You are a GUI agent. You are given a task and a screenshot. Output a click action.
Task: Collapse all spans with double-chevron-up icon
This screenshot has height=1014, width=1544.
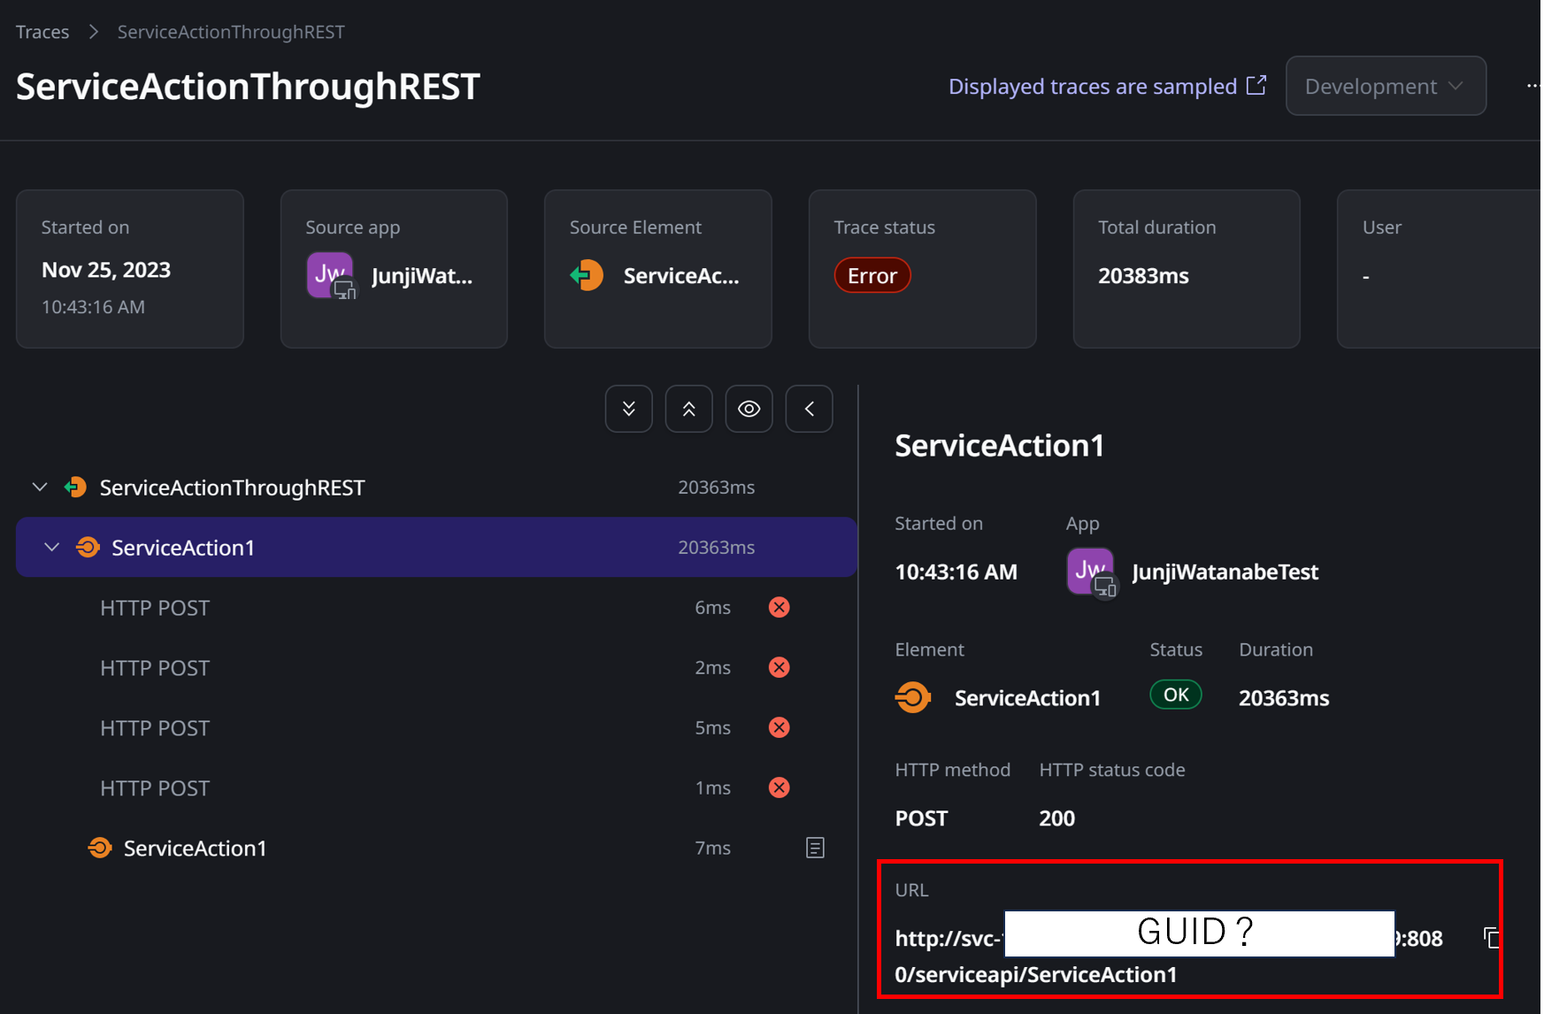pyautogui.click(x=688, y=408)
